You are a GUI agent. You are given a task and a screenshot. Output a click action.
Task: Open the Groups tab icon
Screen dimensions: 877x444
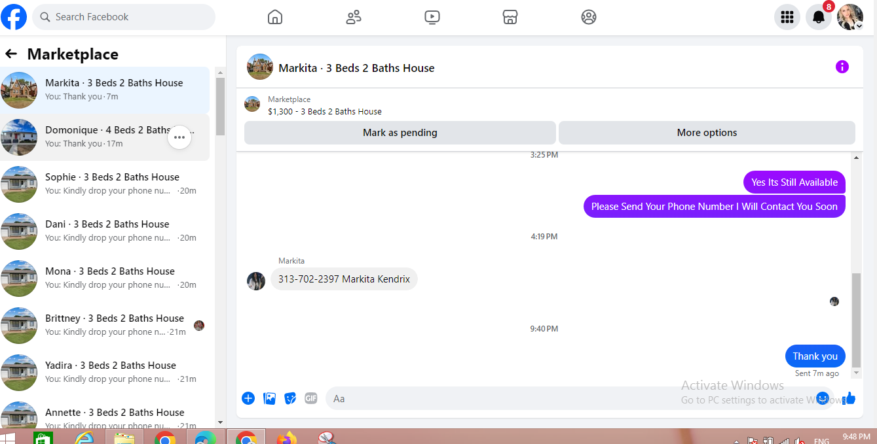tap(589, 17)
